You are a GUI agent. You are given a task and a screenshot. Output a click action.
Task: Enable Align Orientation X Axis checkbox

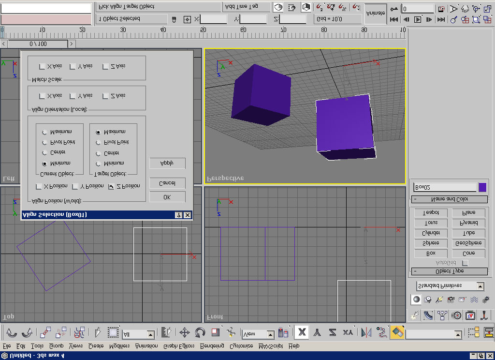tap(42, 96)
